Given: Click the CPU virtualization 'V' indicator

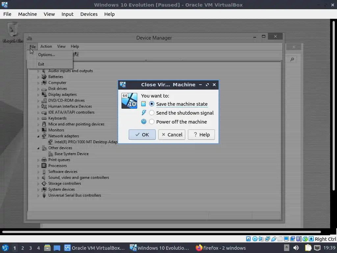Looking at the screenshot, I should click(299, 239).
